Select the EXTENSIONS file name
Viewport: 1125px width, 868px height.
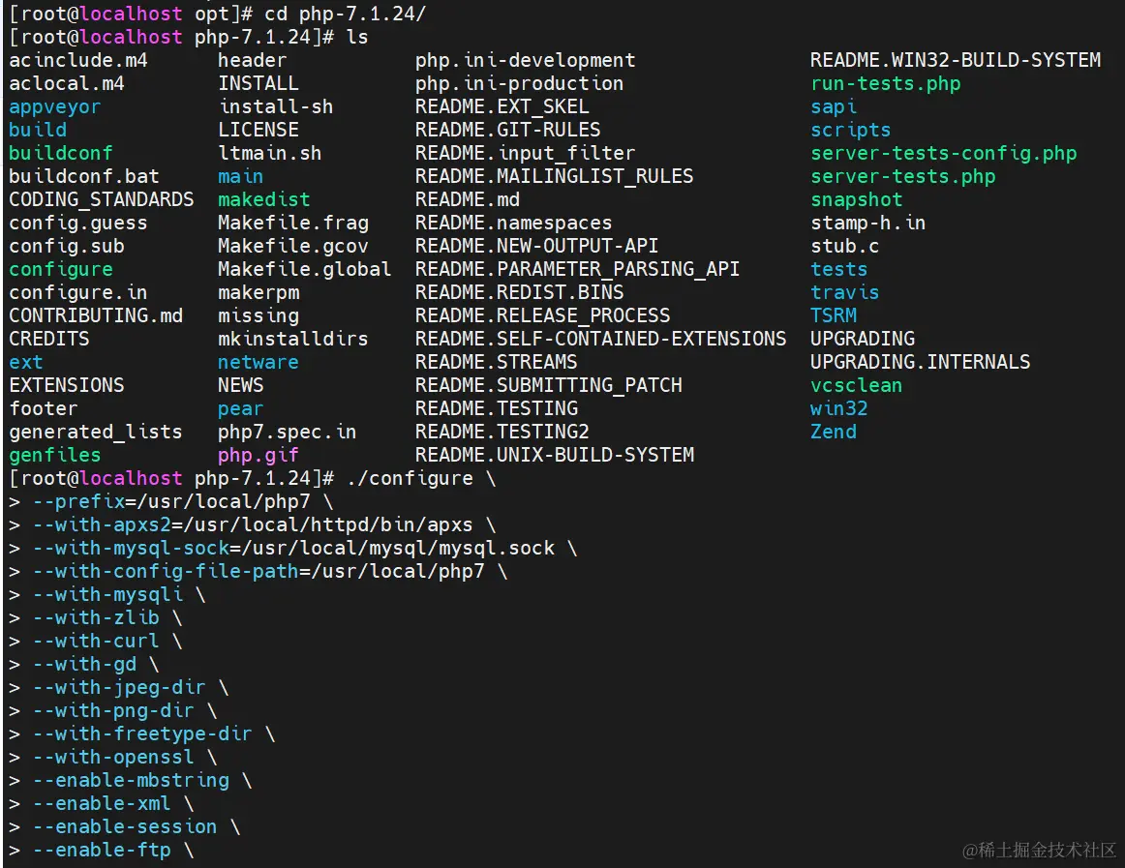[66, 385]
